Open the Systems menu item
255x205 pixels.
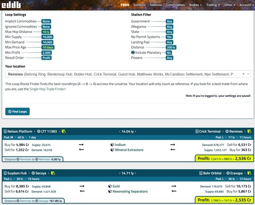point(139,5)
